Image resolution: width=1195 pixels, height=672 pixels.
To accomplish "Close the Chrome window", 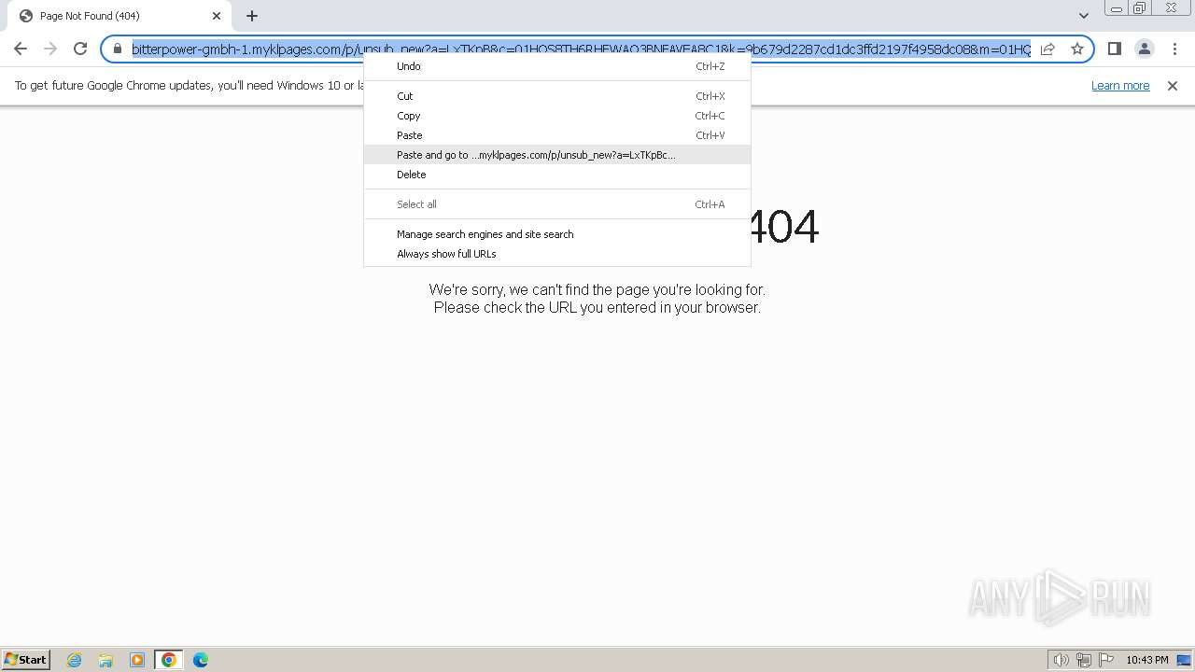I will point(1171,8).
